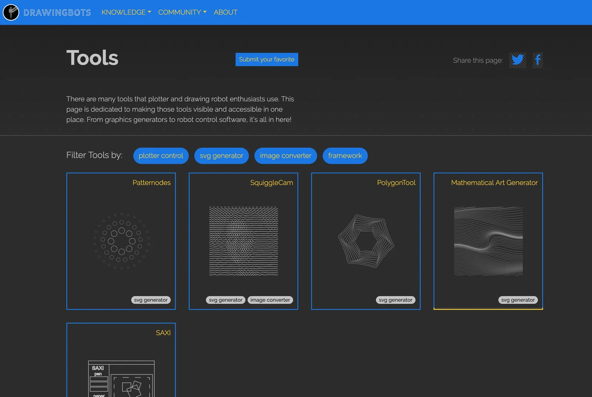Click Patternodes circle pattern thumbnail
592x397 pixels.
(x=121, y=241)
